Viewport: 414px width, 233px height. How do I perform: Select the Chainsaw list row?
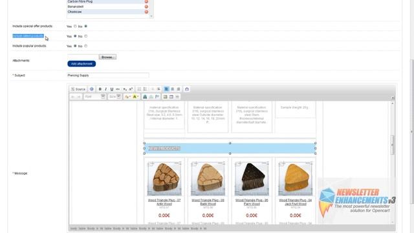[x=108, y=12]
